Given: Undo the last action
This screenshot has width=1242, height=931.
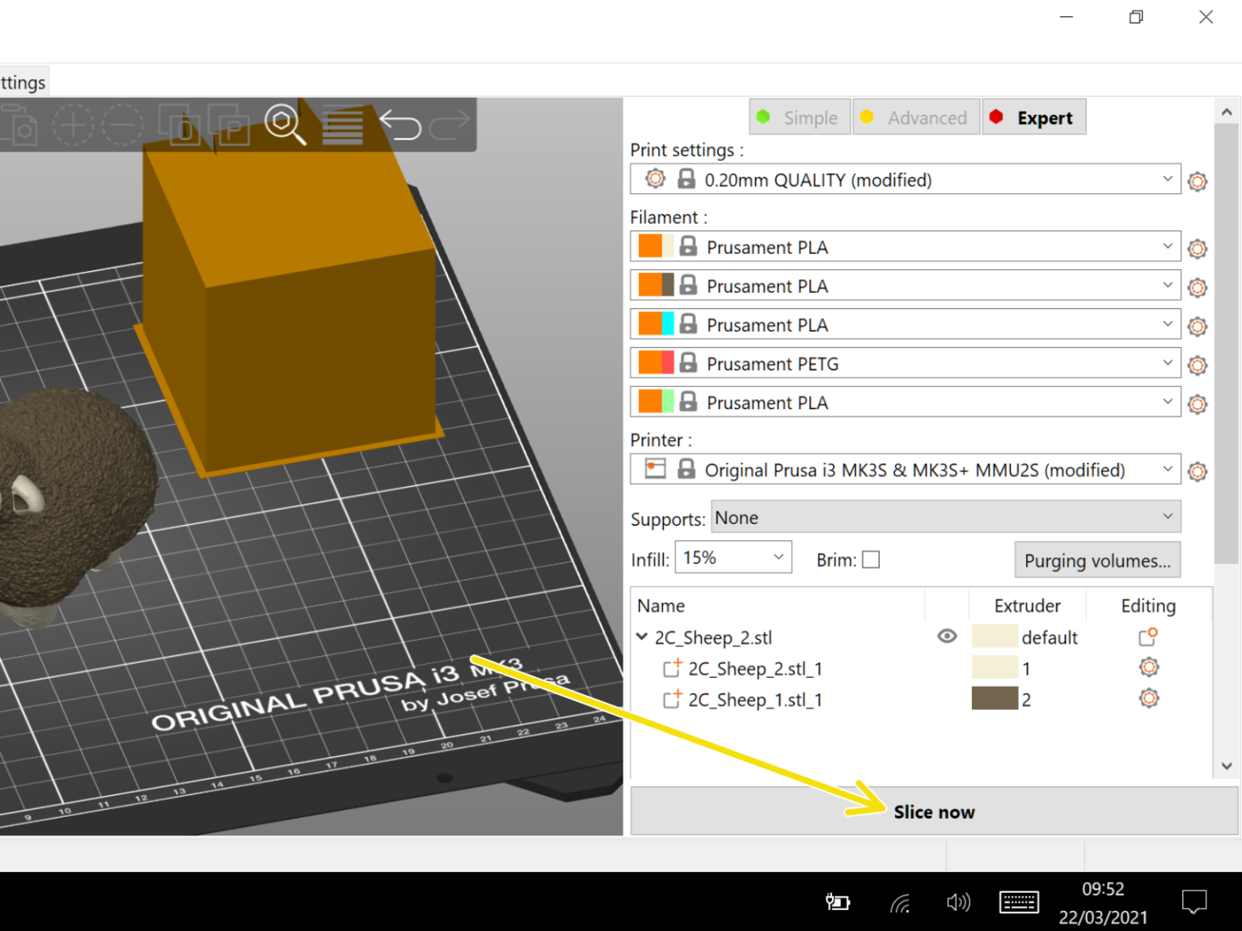Looking at the screenshot, I should point(399,123).
